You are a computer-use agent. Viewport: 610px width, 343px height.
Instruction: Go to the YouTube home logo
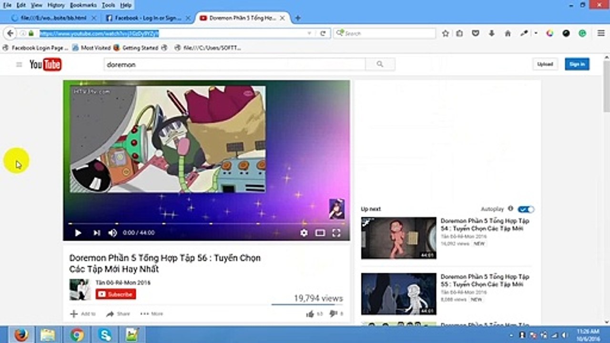pos(45,64)
